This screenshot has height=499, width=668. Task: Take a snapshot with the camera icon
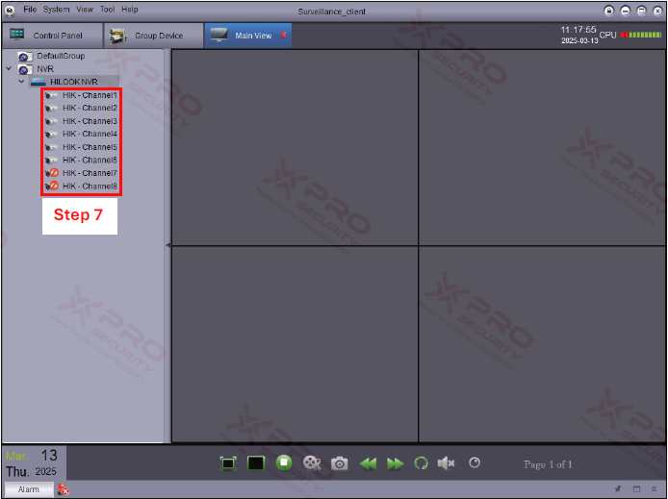(x=340, y=463)
